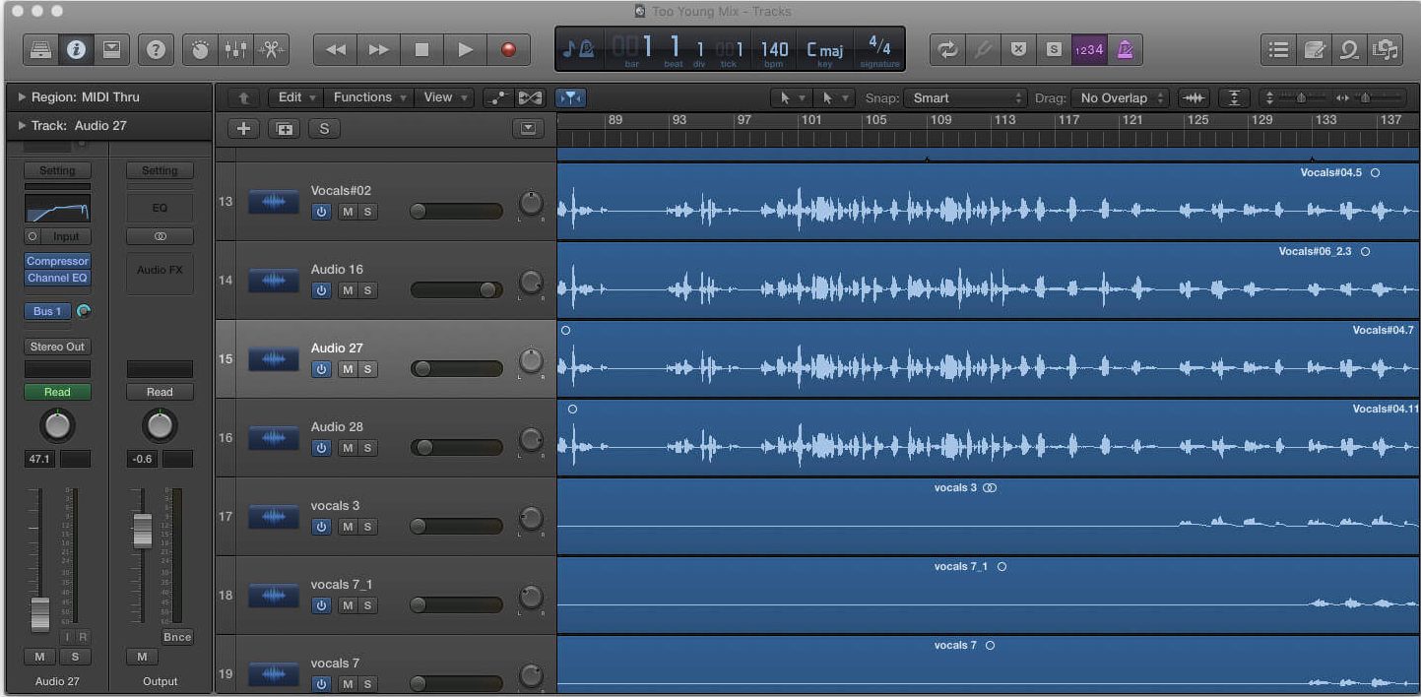Mute the Audio 16 track
The height and width of the screenshot is (697, 1421).
(348, 290)
